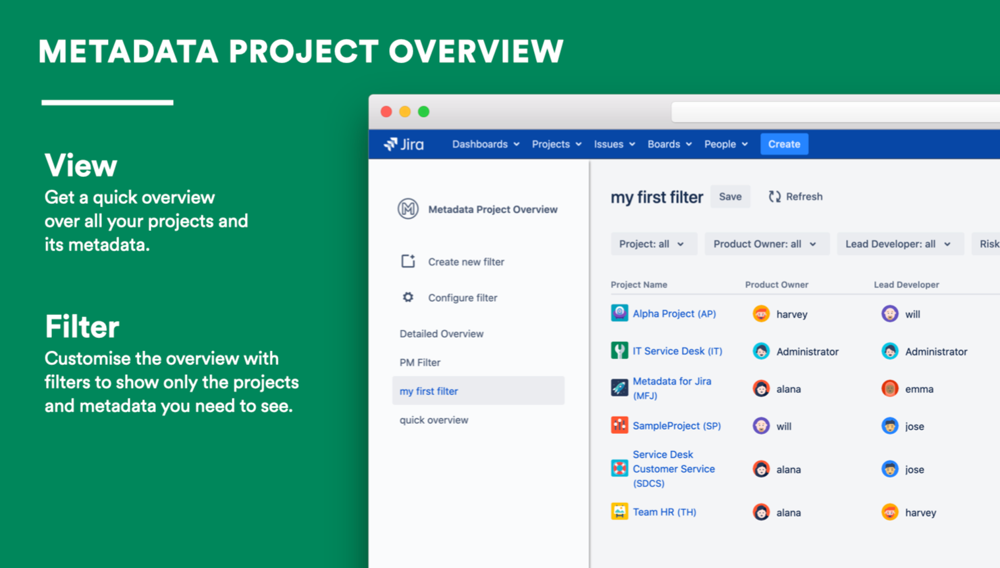Minimize the window with yellow button
This screenshot has width=1000, height=568.
pos(405,112)
